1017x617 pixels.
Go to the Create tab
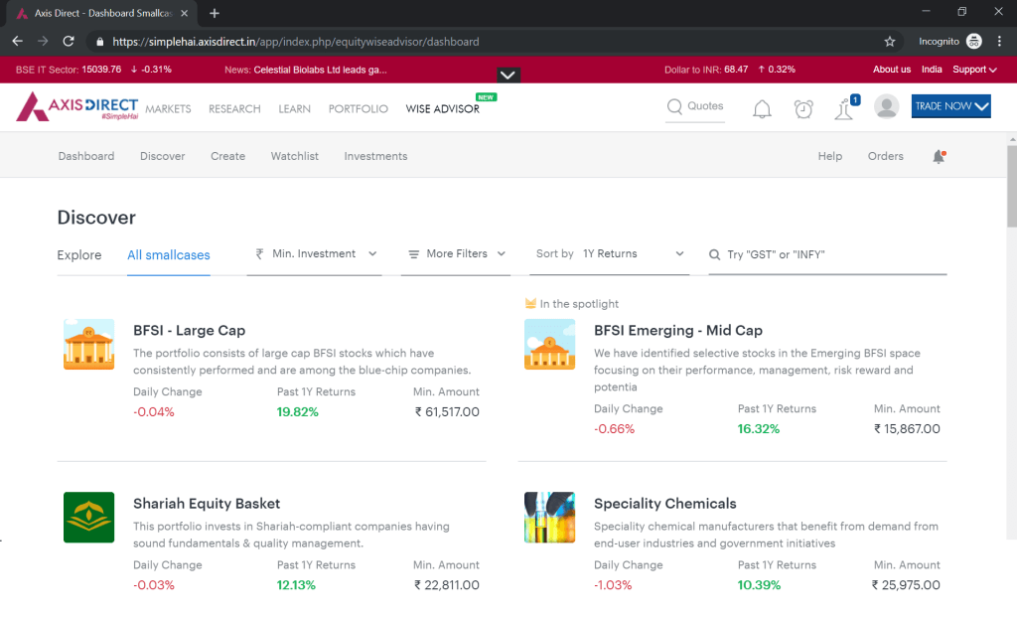click(x=227, y=156)
